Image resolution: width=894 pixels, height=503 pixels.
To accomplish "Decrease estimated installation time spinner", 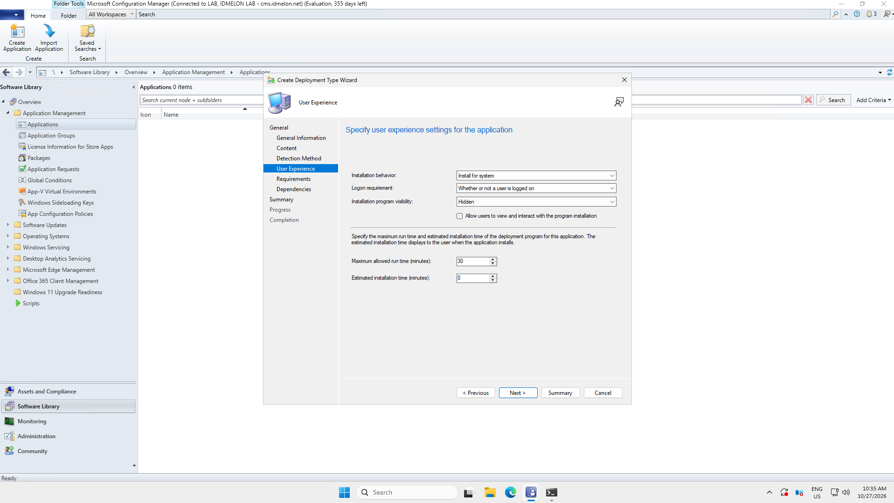I will (493, 280).
